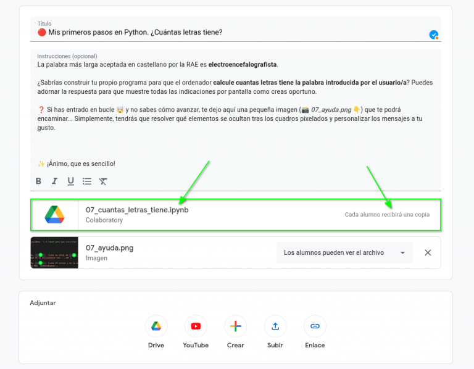Toggle underline text formatting

tap(70, 181)
